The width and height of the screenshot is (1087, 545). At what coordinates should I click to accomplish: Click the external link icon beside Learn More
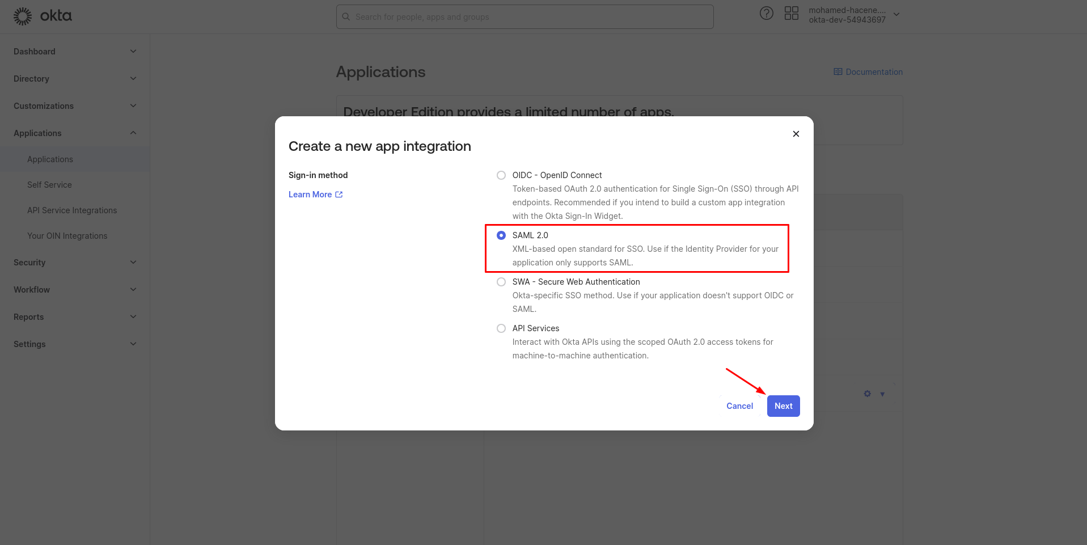click(339, 195)
